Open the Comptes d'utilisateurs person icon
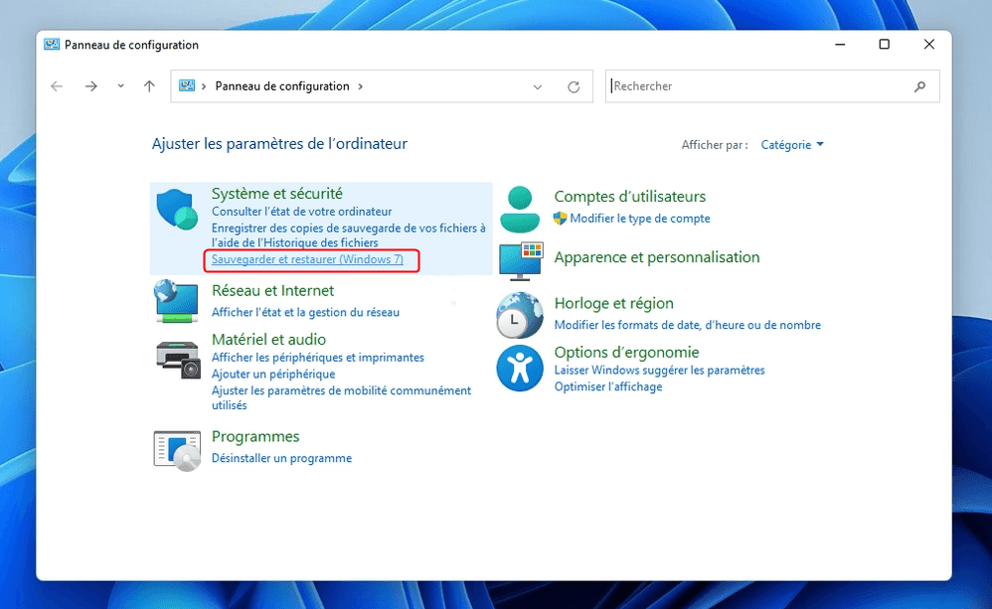The image size is (992, 609). 520,210
